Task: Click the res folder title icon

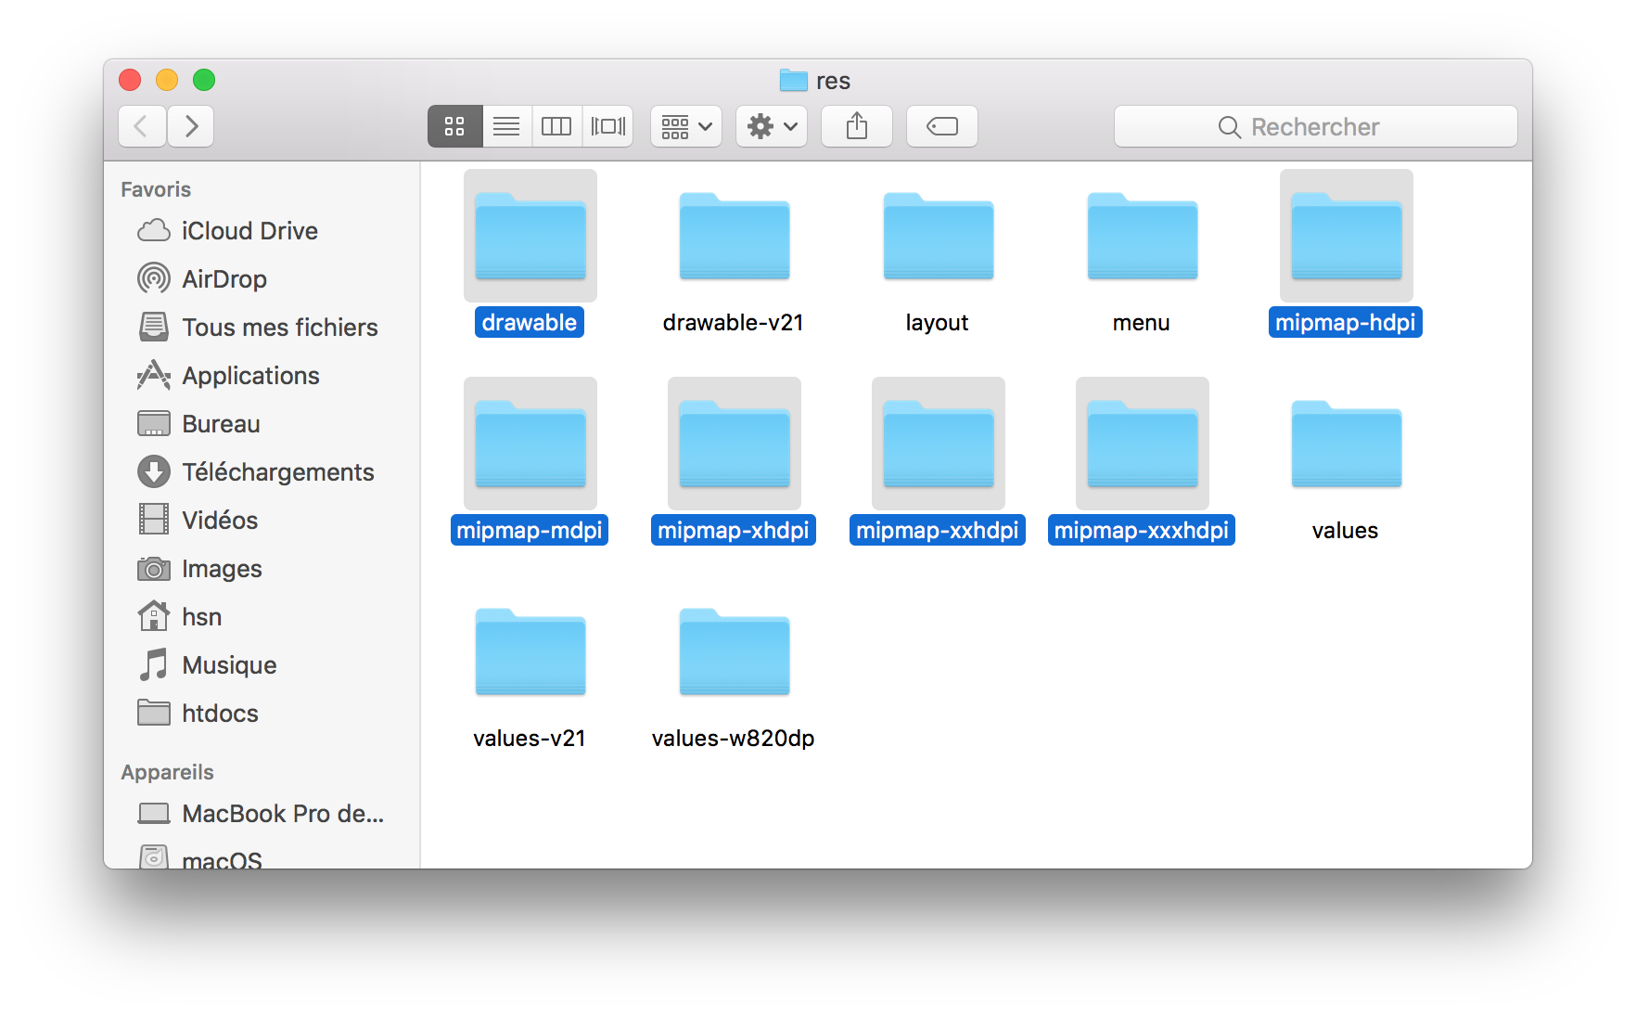Action: (x=793, y=81)
